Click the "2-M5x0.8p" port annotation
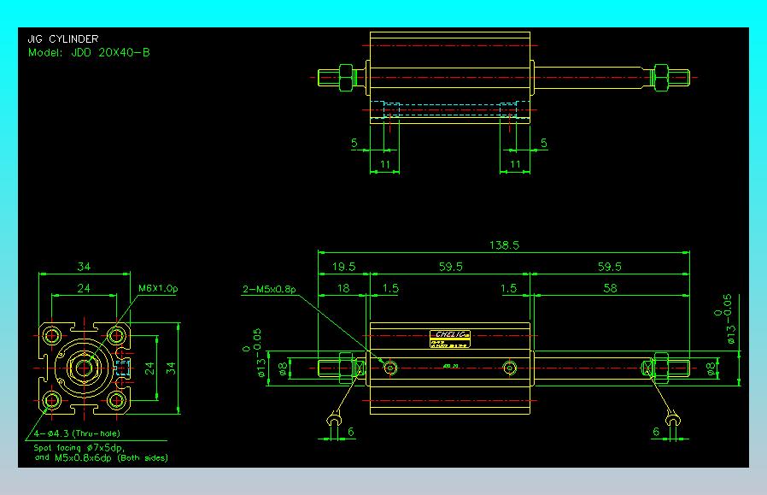This screenshot has height=495, width=767. coord(270,289)
